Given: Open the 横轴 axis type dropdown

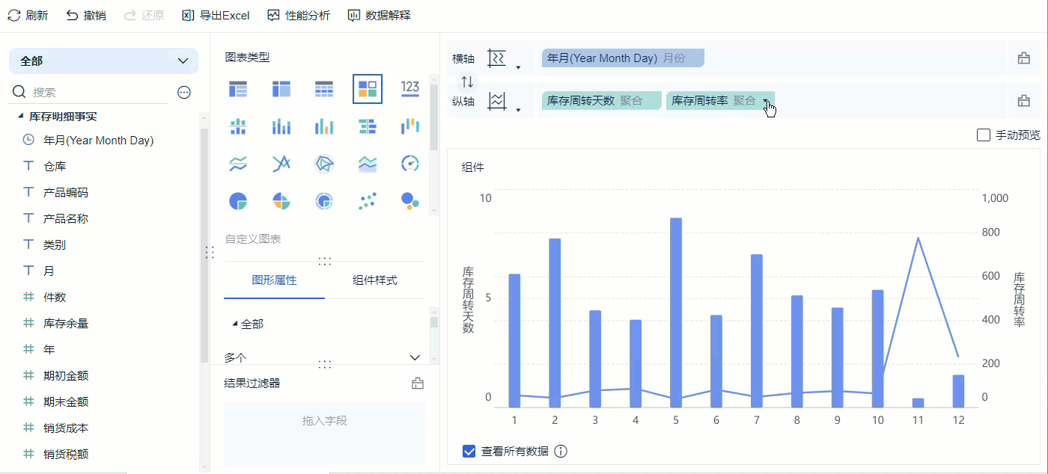Looking at the screenshot, I should [x=517, y=68].
